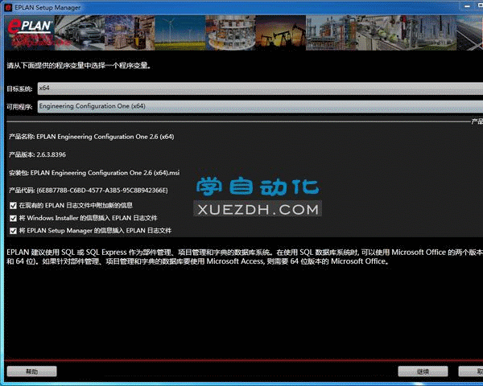Select the product version 2.6.3.8396 text
This screenshot has height=386, width=483.
pyautogui.click(x=52, y=154)
